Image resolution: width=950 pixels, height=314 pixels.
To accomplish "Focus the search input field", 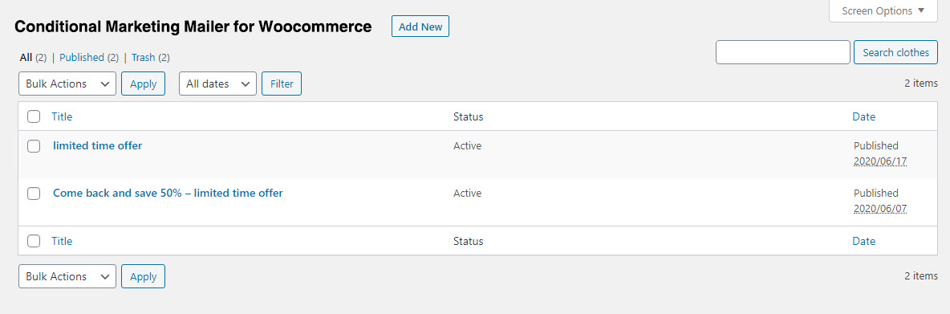I will point(783,52).
